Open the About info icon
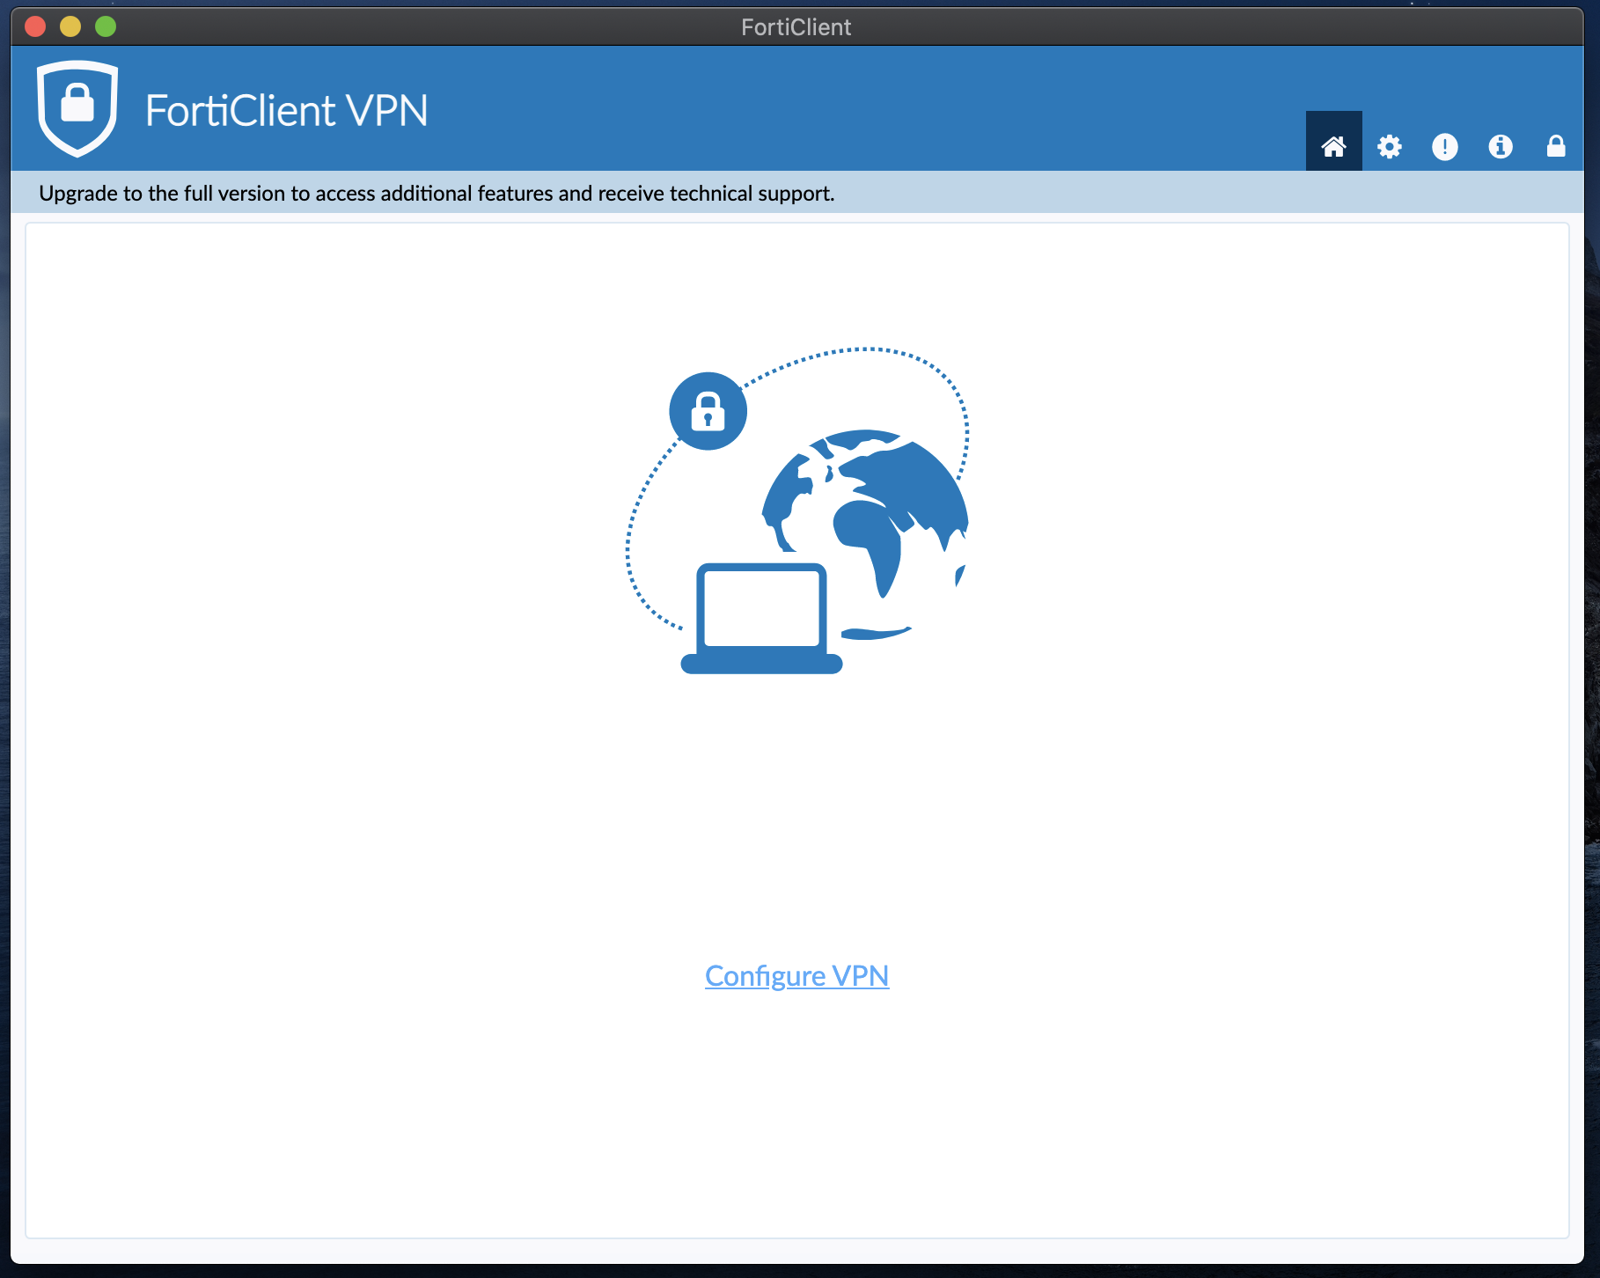This screenshot has height=1278, width=1600. (1501, 146)
